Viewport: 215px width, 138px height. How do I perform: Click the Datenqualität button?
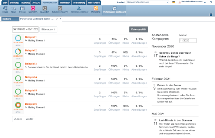click(139, 30)
